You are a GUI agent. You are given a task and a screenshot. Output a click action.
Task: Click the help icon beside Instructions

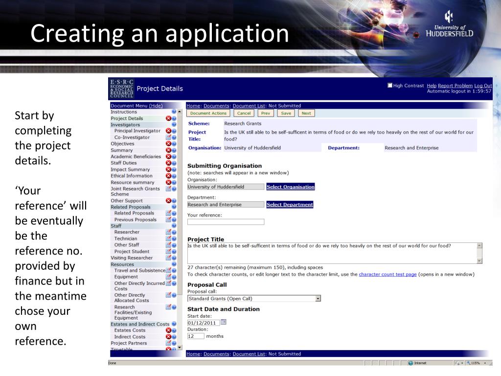(174, 112)
